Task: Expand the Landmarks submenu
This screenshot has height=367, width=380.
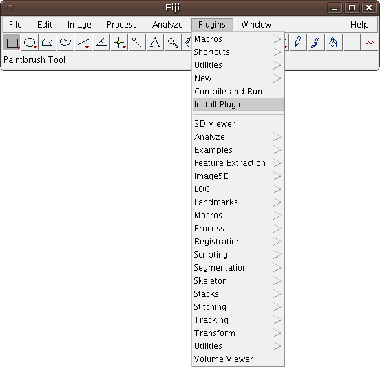Action: (x=238, y=202)
